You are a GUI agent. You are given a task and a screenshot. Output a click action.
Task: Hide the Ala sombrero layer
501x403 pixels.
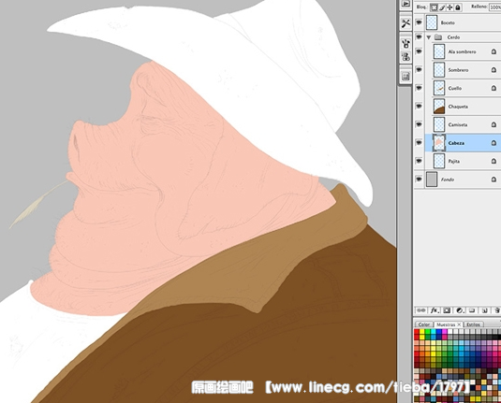(x=419, y=51)
